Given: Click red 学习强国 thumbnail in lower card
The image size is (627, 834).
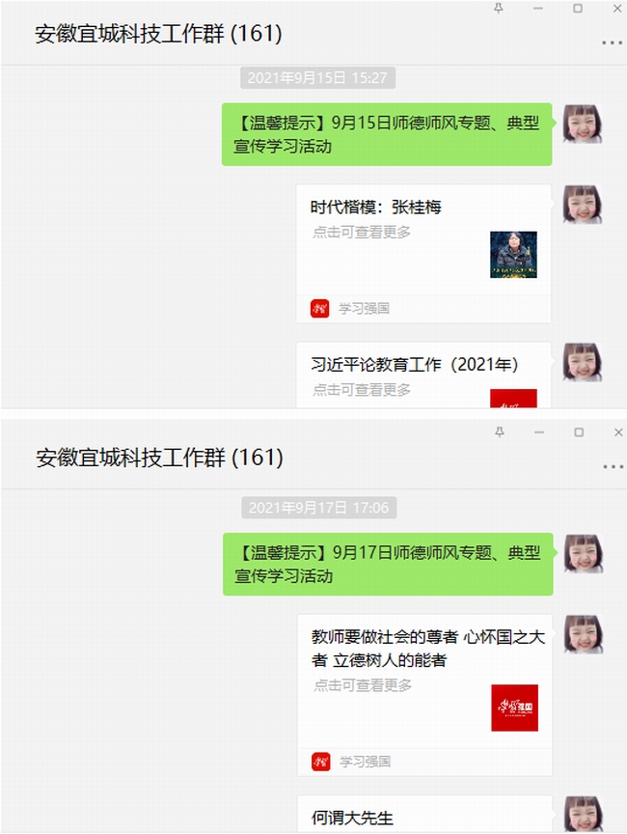Looking at the screenshot, I should [514, 708].
